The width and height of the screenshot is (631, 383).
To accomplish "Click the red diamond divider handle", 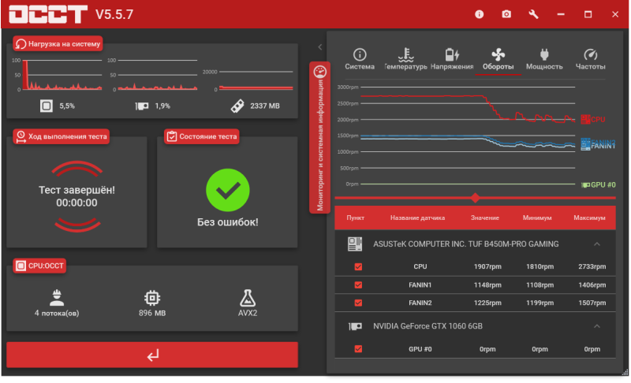I will [x=475, y=198].
